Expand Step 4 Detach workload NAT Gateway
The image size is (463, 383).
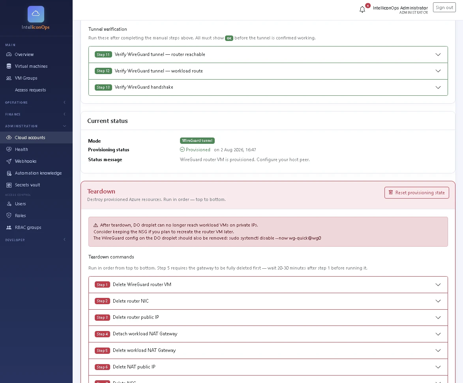[268, 334]
